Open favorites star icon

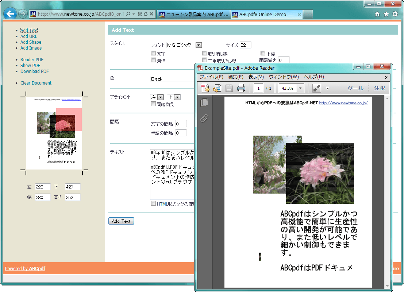coord(386,14)
